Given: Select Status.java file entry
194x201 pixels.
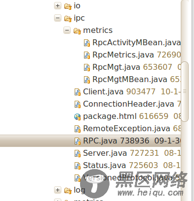Looking at the screenshot, I should [x=105, y=166].
